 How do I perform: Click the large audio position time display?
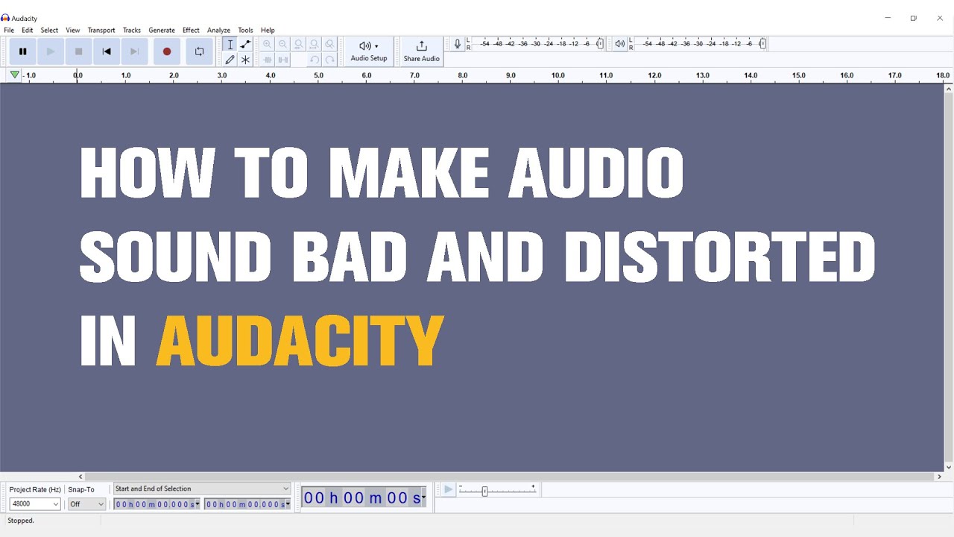coord(361,497)
